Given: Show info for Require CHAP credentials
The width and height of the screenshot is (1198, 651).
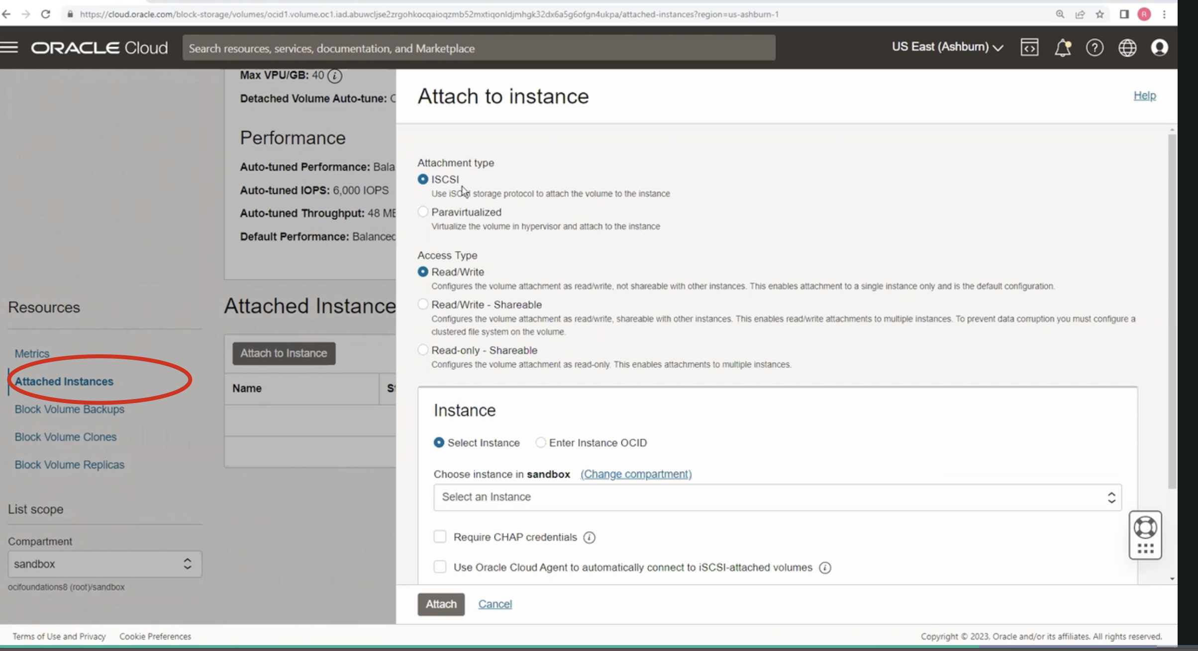Looking at the screenshot, I should (x=589, y=538).
